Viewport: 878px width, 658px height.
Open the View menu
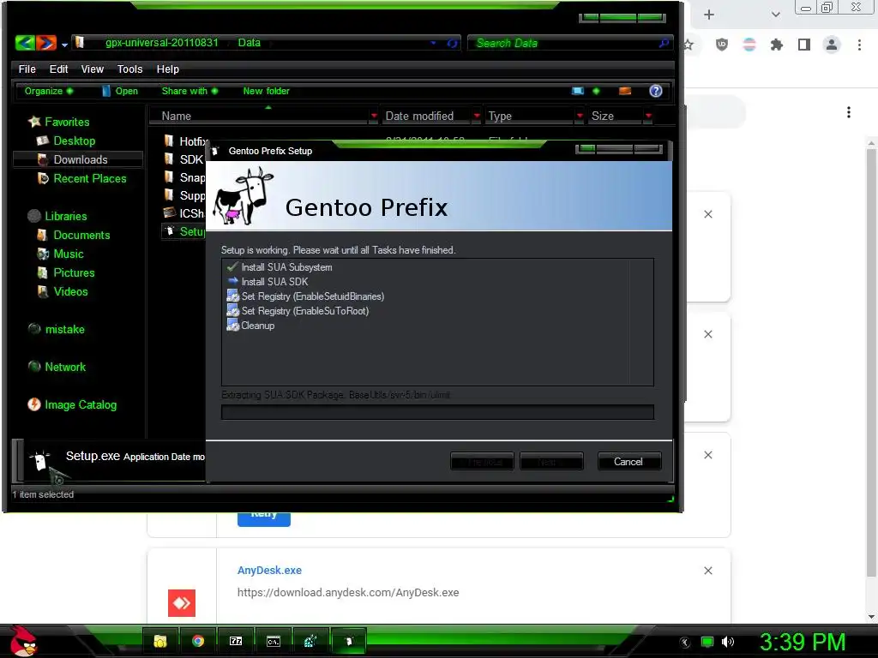(93, 69)
